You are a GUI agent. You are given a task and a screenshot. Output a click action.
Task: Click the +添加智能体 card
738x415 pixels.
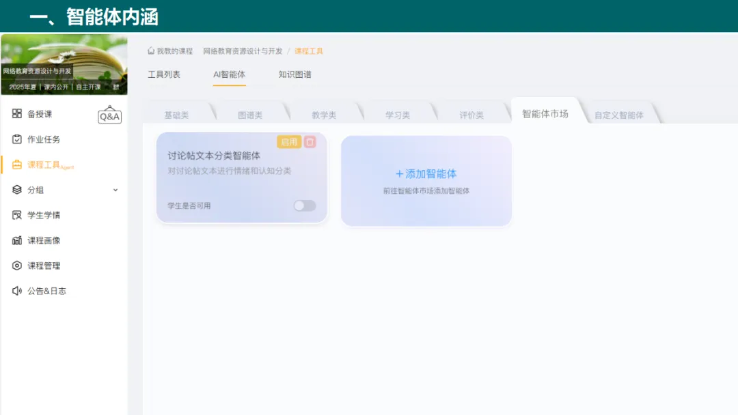click(426, 181)
